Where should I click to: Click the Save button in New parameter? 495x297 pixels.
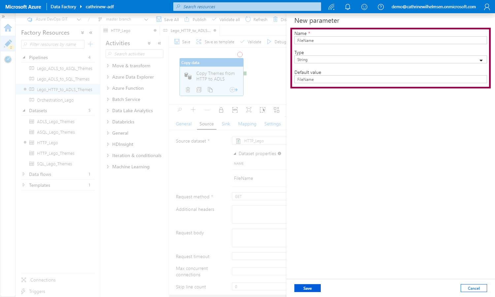pyautogui.click(x=307, y=288)
